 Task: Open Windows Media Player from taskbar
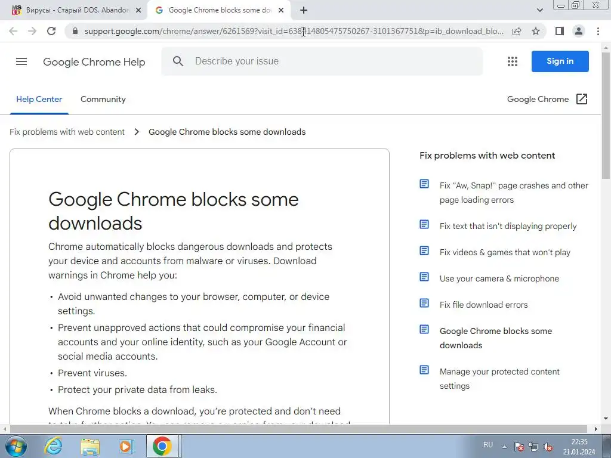point(126,446)
